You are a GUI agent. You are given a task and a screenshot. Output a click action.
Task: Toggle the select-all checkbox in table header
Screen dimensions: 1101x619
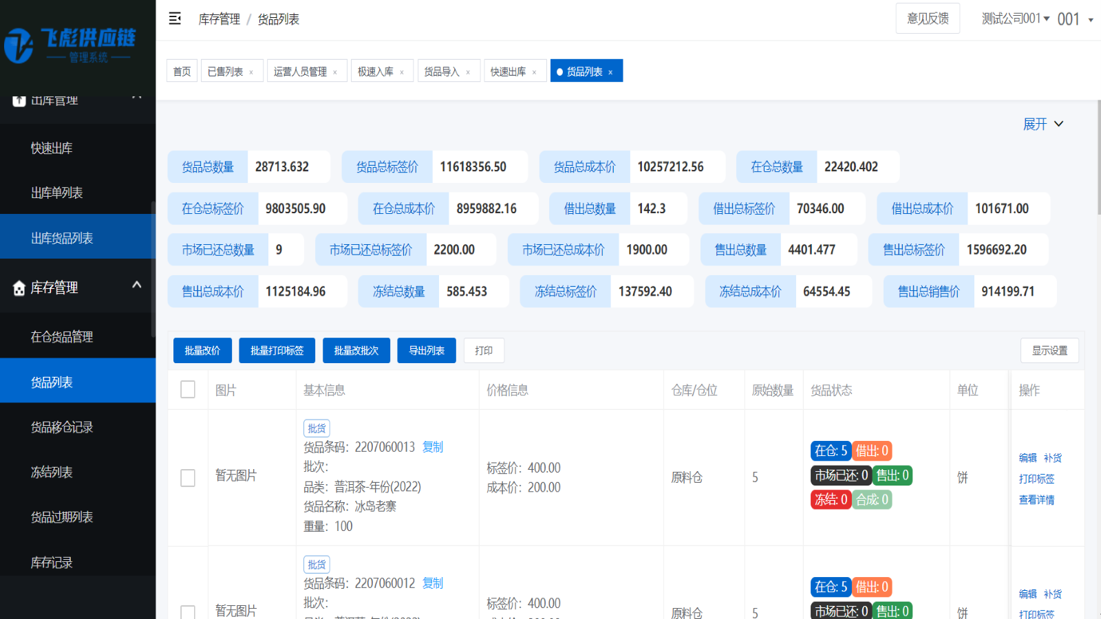point(188,390)
